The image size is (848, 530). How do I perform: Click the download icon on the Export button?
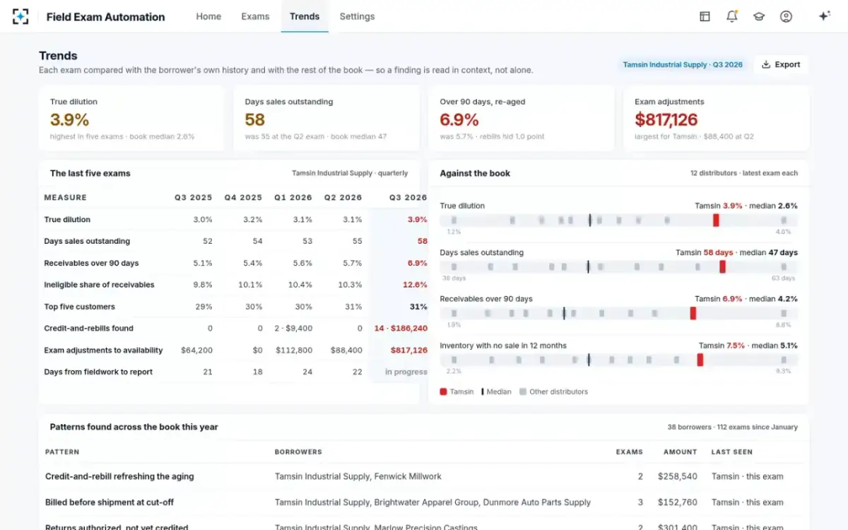coord(766,64)
